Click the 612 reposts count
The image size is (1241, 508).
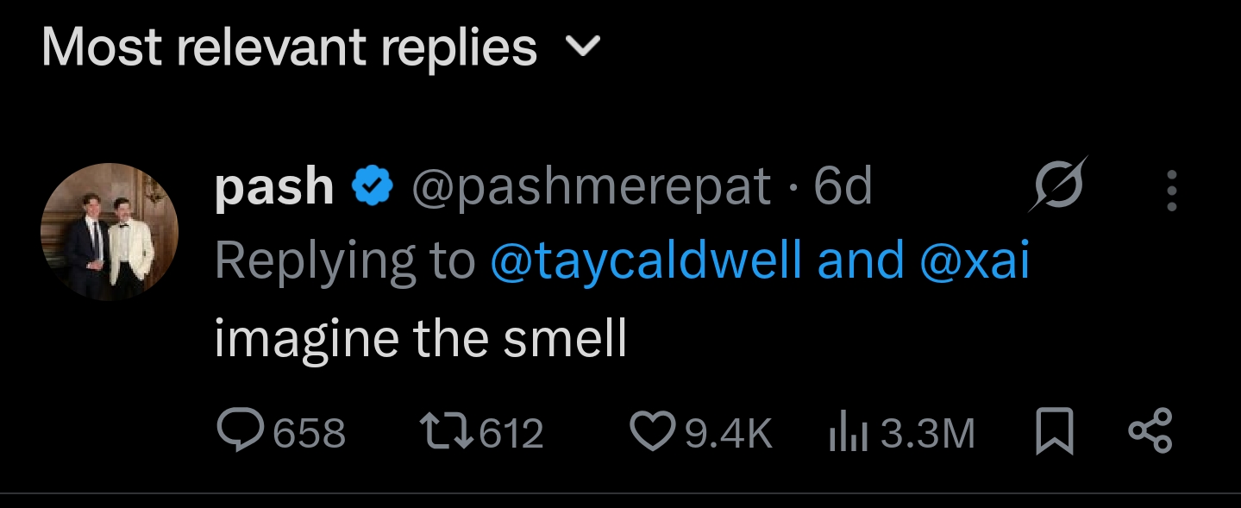(x=511, y=433)
